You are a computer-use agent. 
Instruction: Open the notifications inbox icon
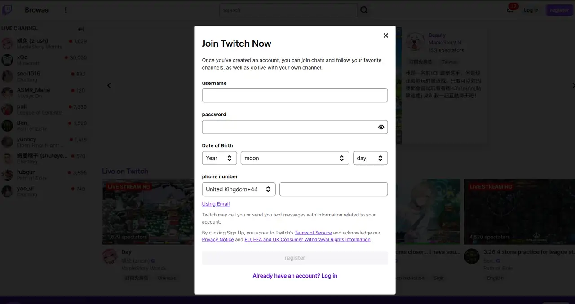pyautogui.click(x=510, y=10)
